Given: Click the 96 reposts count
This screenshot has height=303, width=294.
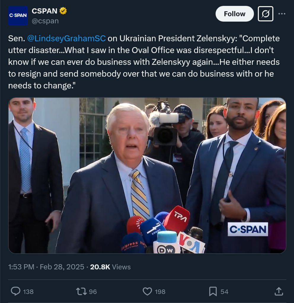Looking at the screenshot, I should coord(93,291).
